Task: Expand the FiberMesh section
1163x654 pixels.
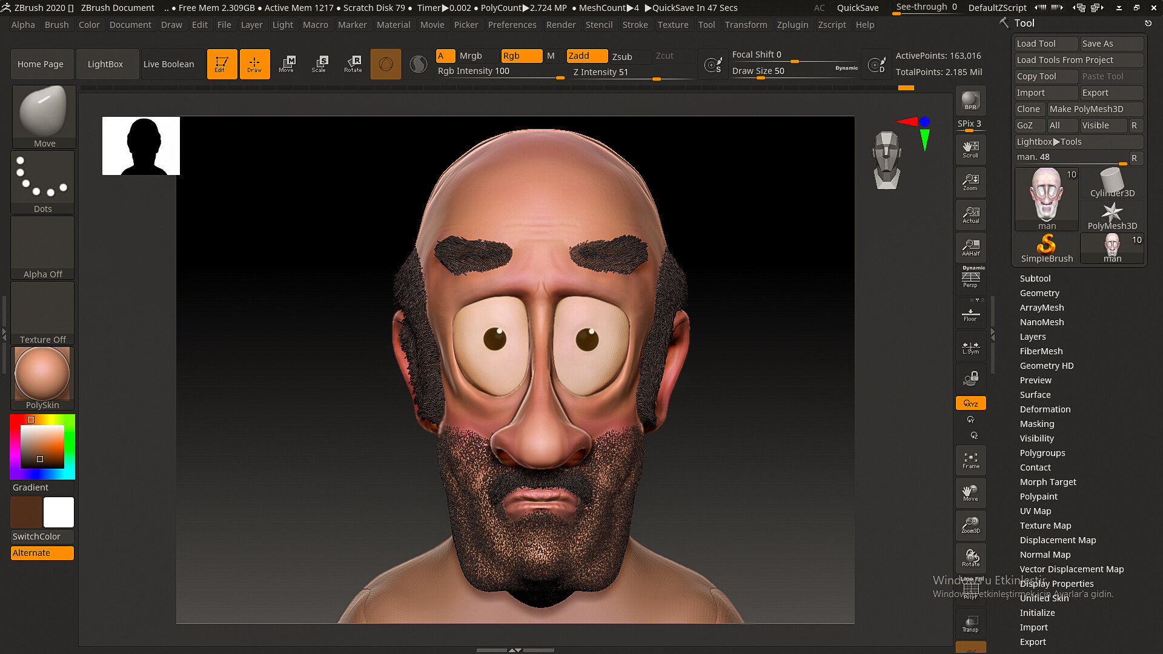Action: pyautogui.click(x=1041, y=351)
